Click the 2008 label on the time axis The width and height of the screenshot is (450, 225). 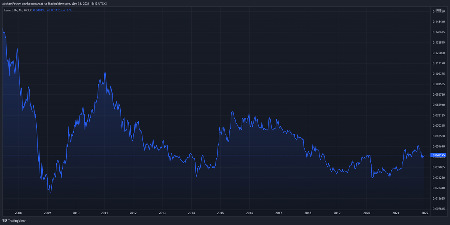coord(18,213)
